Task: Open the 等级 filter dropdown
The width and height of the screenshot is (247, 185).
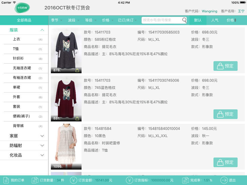Action: pos(91,20)
